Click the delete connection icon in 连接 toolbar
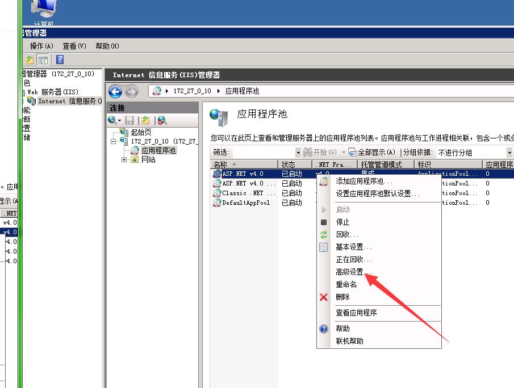 click(x=162, y=120)
